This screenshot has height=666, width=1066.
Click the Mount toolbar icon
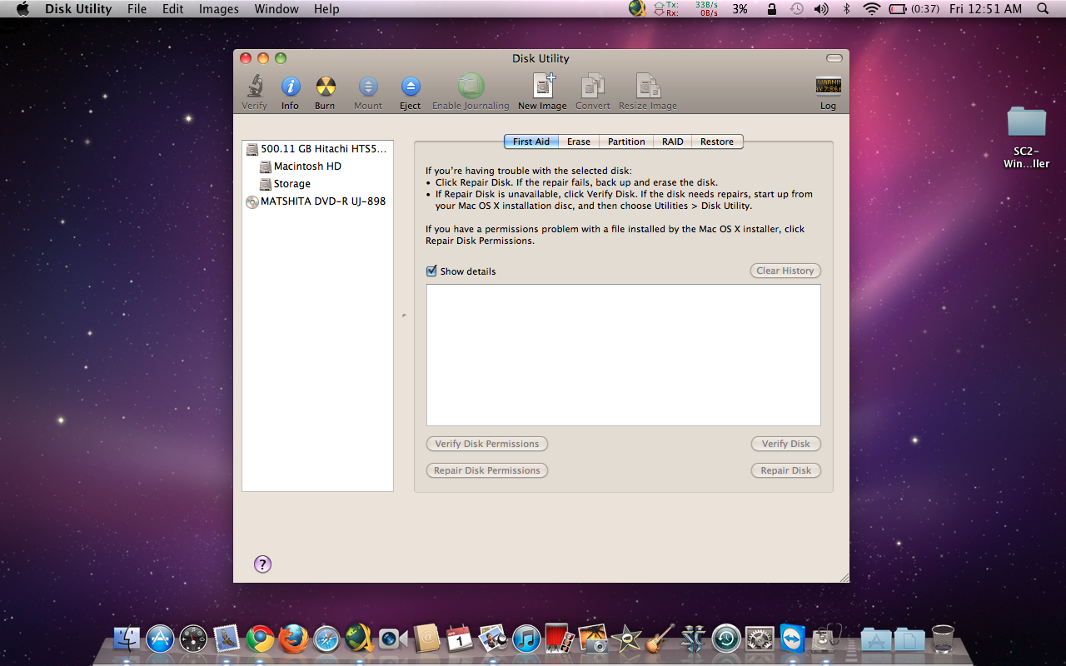[x=368, y=92]
